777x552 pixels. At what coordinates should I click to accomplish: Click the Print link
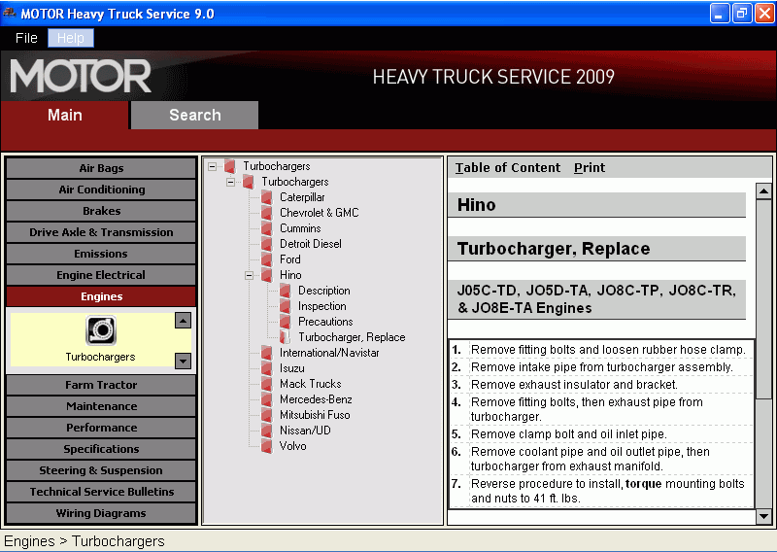(x=590, y=167)
